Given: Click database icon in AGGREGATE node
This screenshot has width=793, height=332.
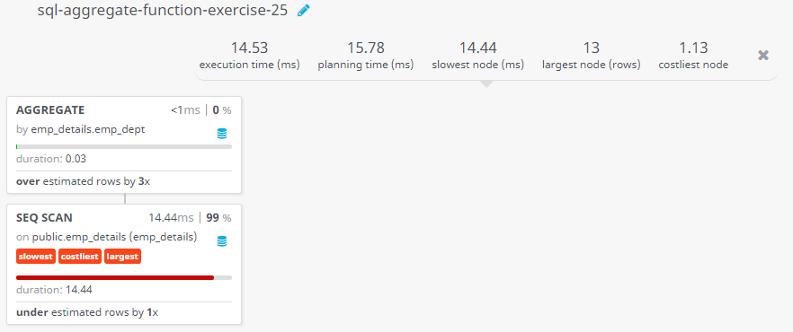Looking at the screenshot, I should (x=221, y=134).
